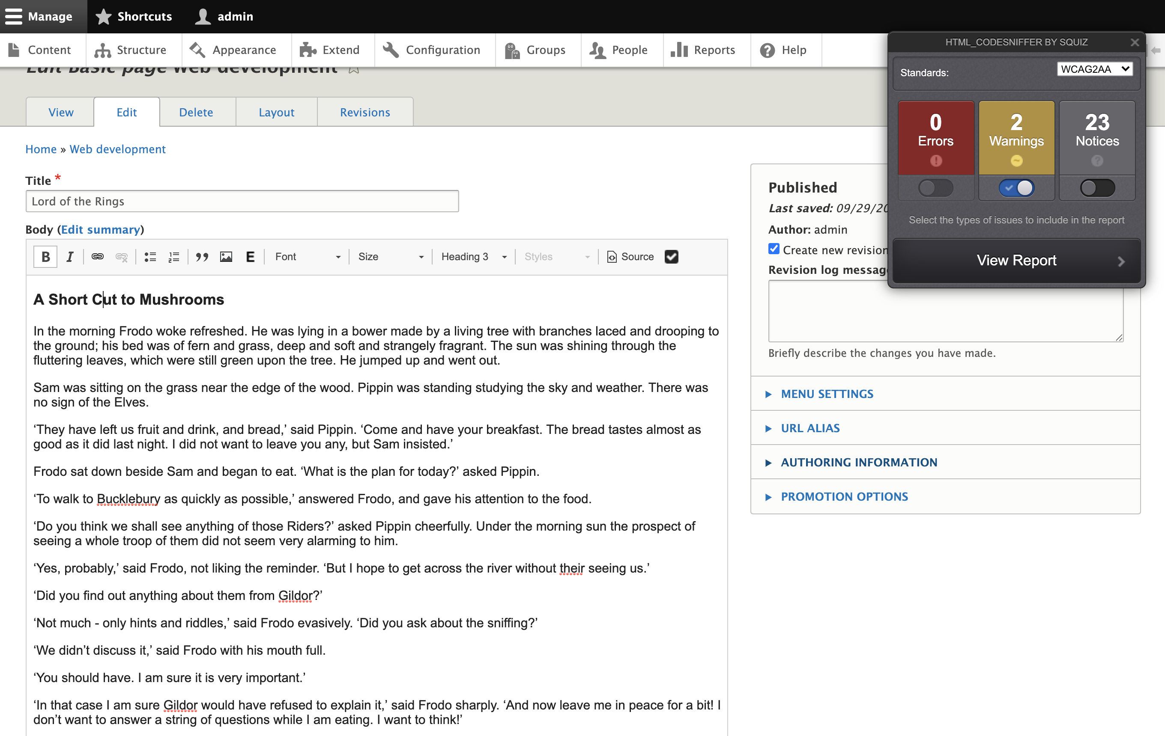Click the heading 'A Short Cut to Mushrooms'
Screen dimensions: 1165x736
pyautogui.click(x=128, y=300)
